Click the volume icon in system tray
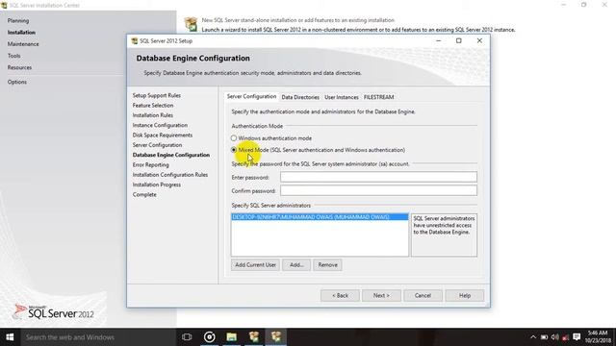Image resolution: width=616 pixels, height=346 pixels. (554, 337)
